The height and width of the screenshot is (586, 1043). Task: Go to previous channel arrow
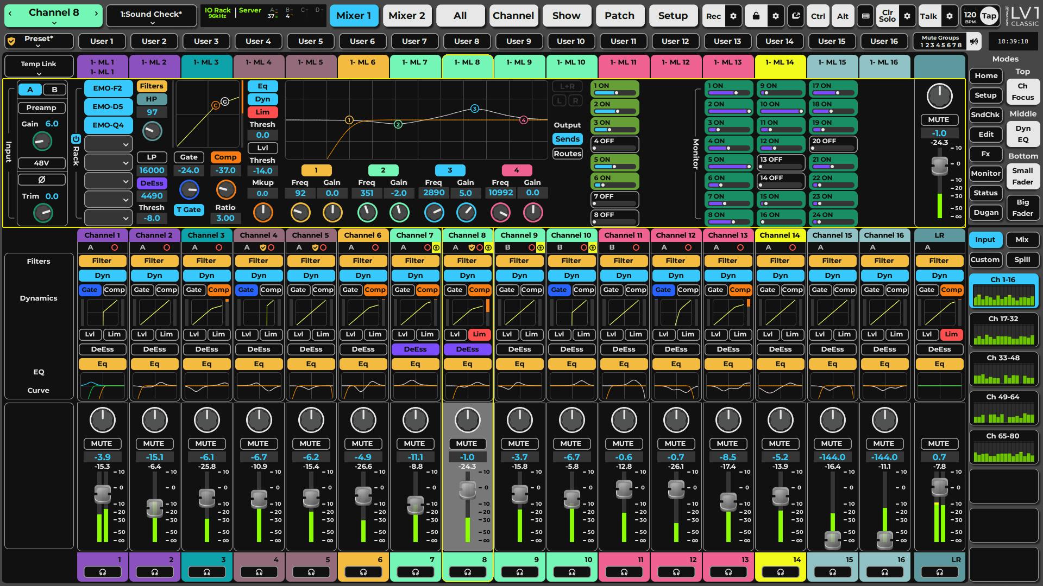(x=9, y=13)
